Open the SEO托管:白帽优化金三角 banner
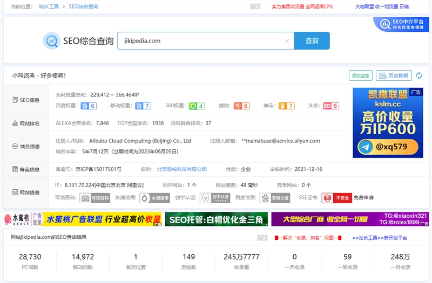This screenshot has width=432, height=283. [217, 219]
